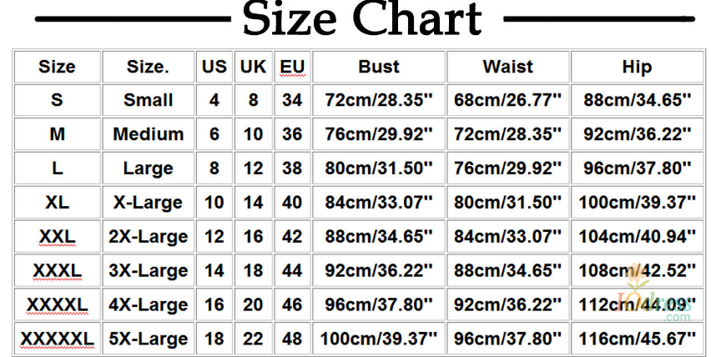711x357 pixels.
Task: Click the Waist column header
Action: (508, 67)
